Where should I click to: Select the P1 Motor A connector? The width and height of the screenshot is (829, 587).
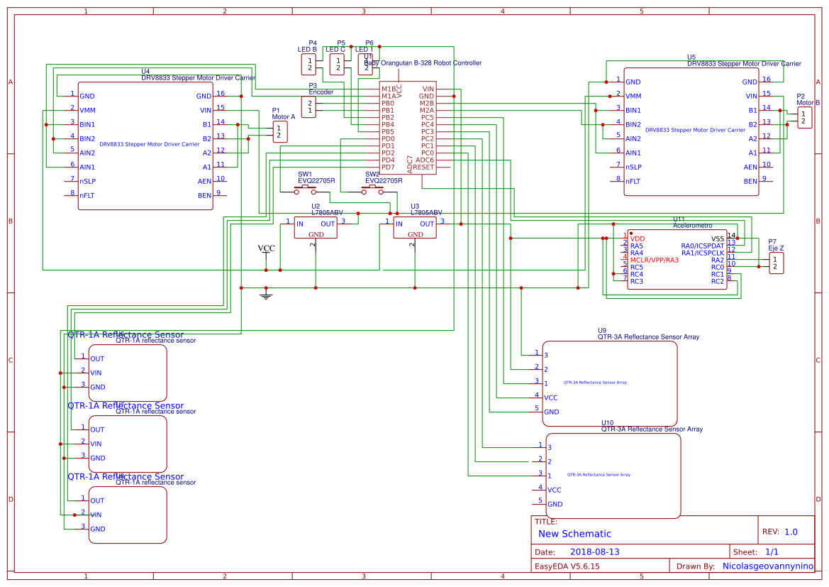[279, 131]
